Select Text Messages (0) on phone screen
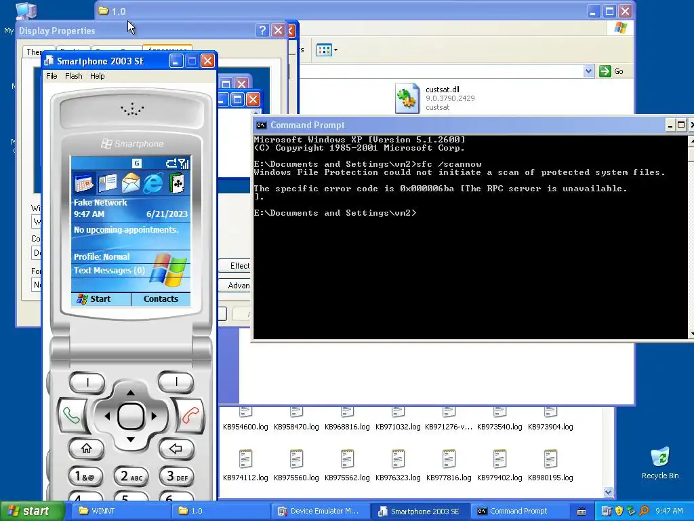The image size is (694, 521). click(x=109, y=270)
